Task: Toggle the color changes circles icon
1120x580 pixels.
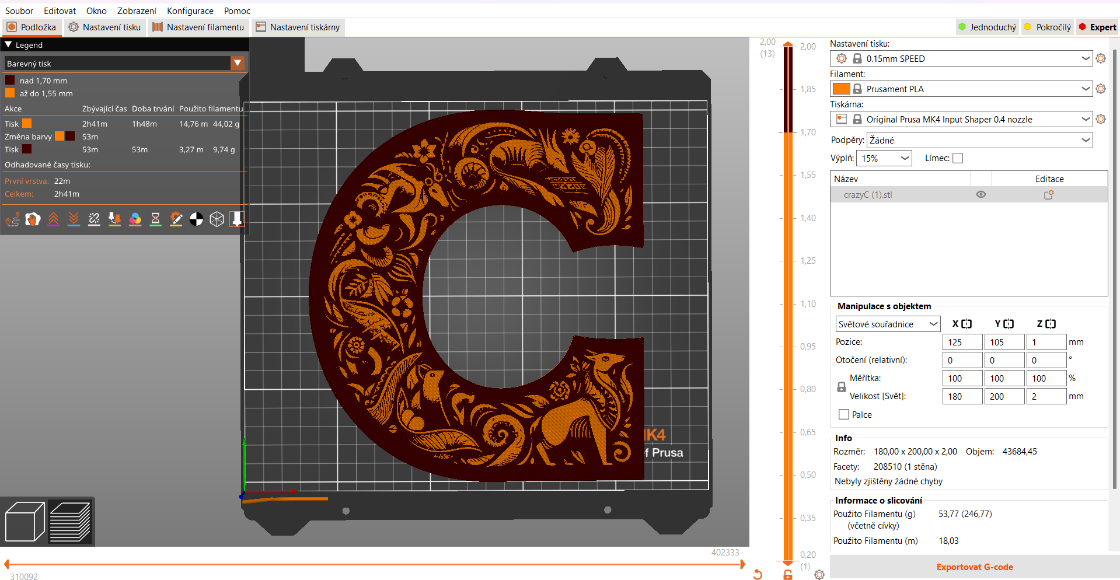Action: 135,219
